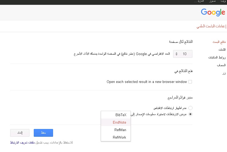Open the 'روابط المكتبات' sidebar section

coord(217,57)
